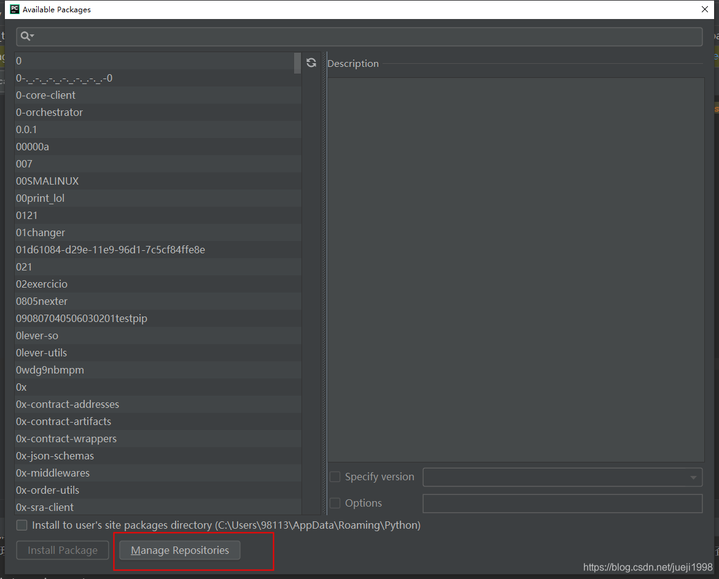Select package 00print_lol
719x579 pixels.
(x=158, y=198)
